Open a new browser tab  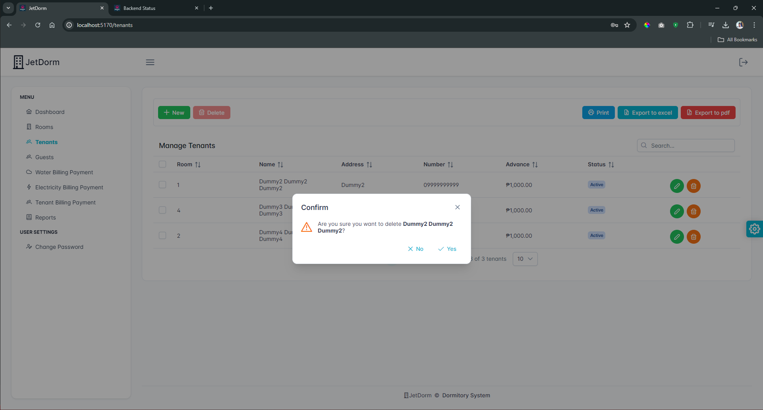[x=211, y=8]
